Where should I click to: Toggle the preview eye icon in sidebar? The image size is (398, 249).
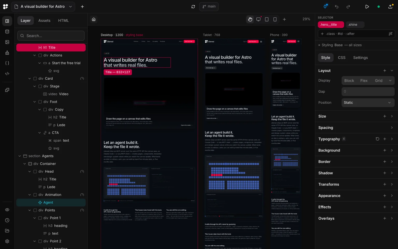pos(7,210)
